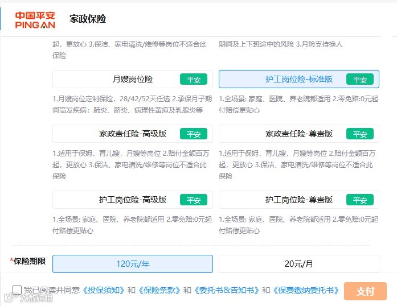Click the *保险期限 field label
This screenshot has width=397, height=306.
click(27, 261)
